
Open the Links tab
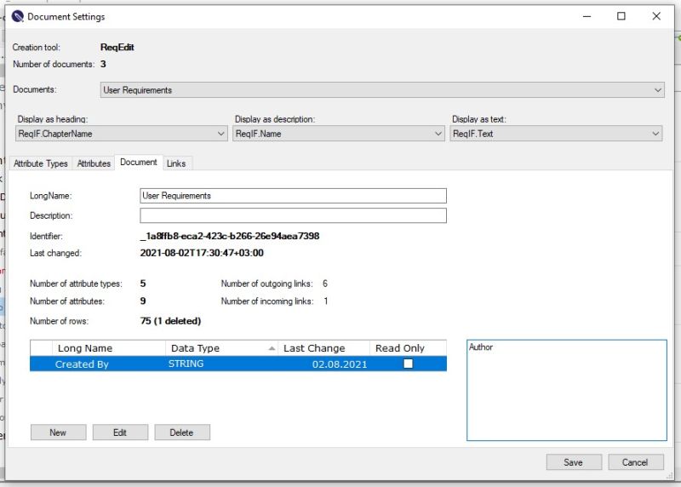tap(176, 163)
